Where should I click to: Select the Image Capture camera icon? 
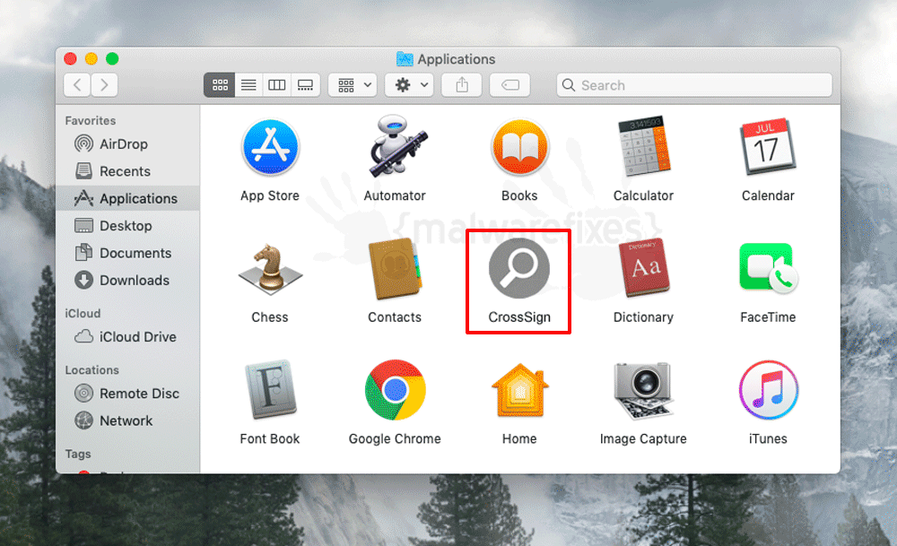(643, 391)
